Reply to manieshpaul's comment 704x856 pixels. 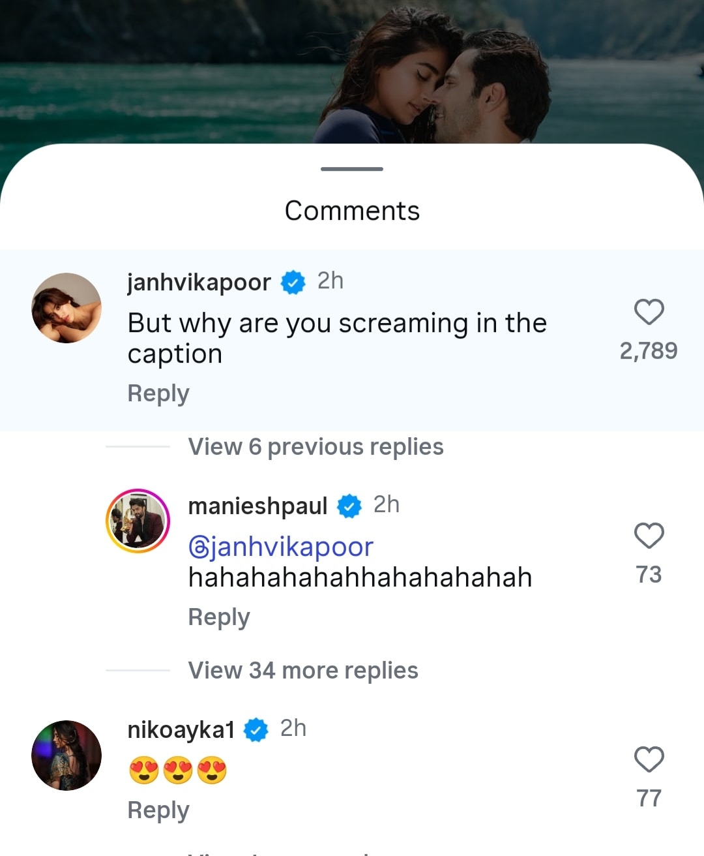pyautogui.click(x=219, y=617)
